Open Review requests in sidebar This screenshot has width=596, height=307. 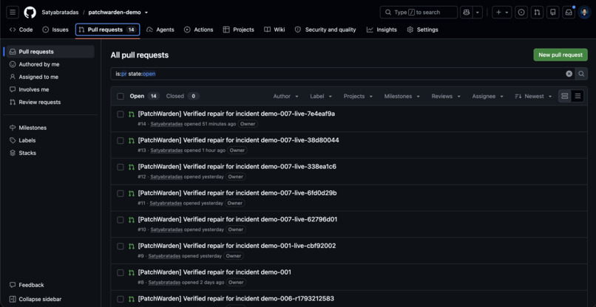tap(50, 102)
